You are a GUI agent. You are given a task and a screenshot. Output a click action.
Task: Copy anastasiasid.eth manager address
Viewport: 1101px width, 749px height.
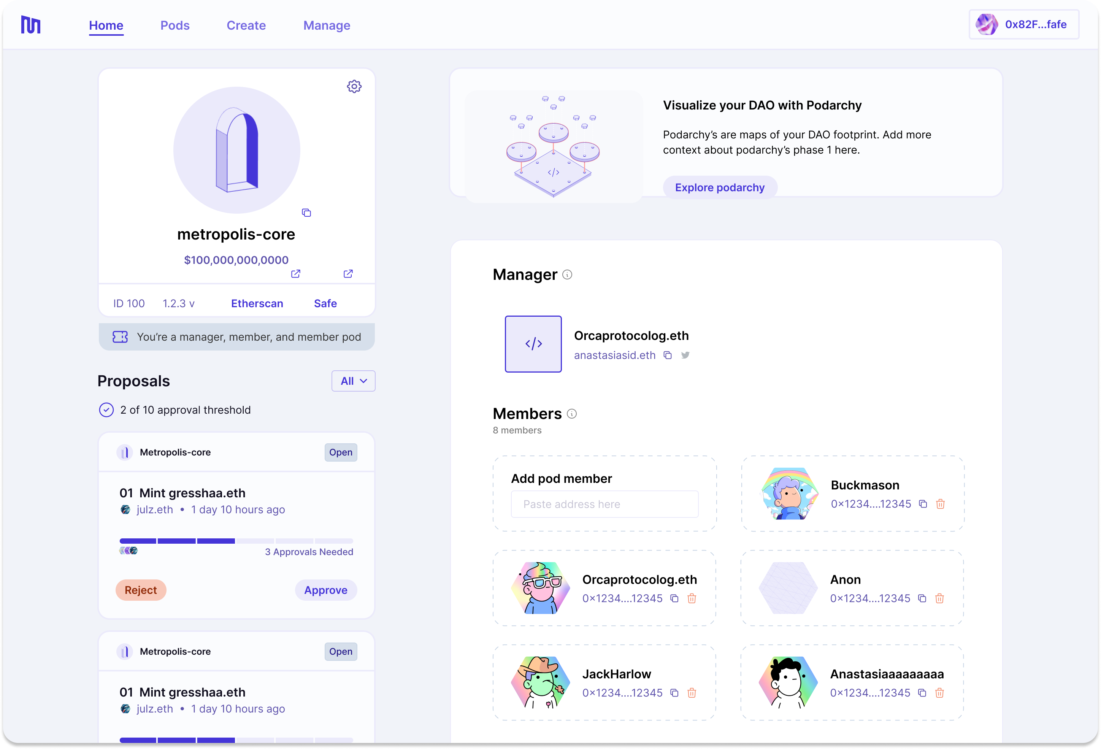coord(668,355)
